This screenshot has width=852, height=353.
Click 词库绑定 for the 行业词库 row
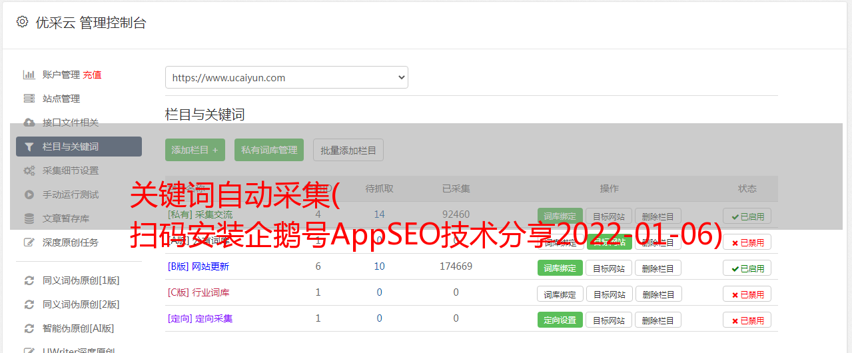(560, 294)
